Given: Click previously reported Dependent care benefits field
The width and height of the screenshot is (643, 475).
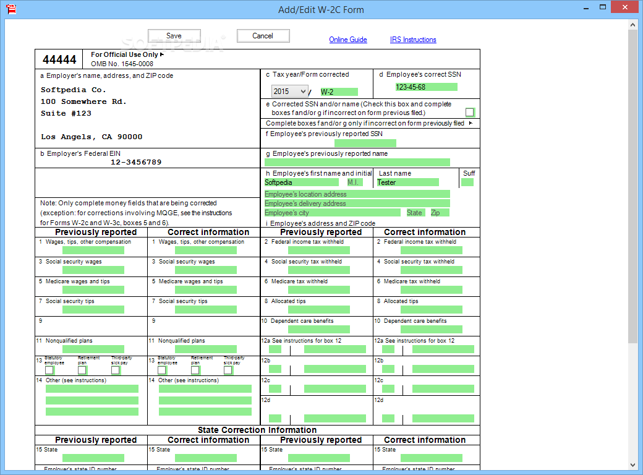Looking at the screenshot, I should point(319,330).
